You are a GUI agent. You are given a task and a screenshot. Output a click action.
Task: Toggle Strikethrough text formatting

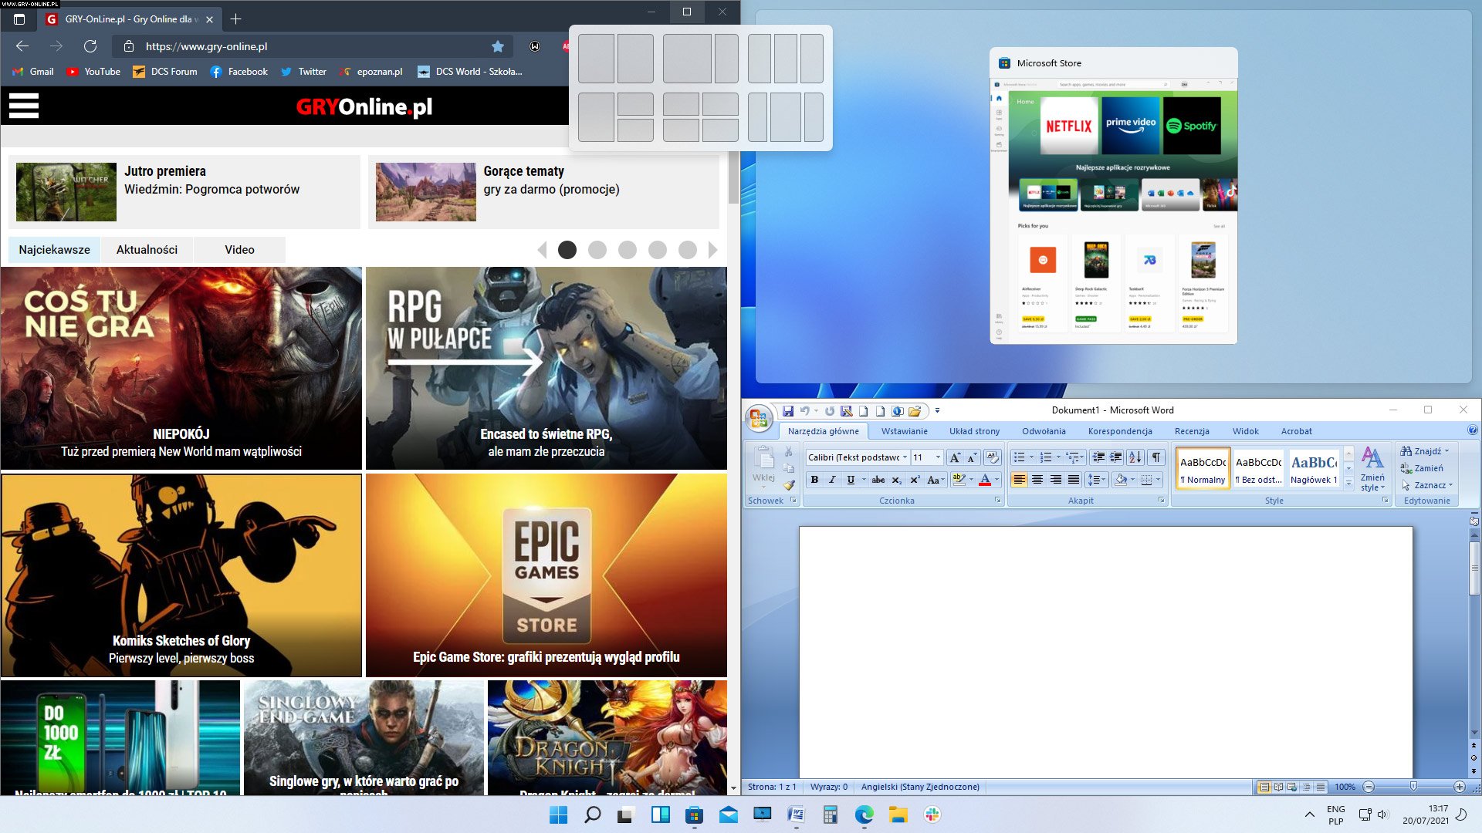878,480
